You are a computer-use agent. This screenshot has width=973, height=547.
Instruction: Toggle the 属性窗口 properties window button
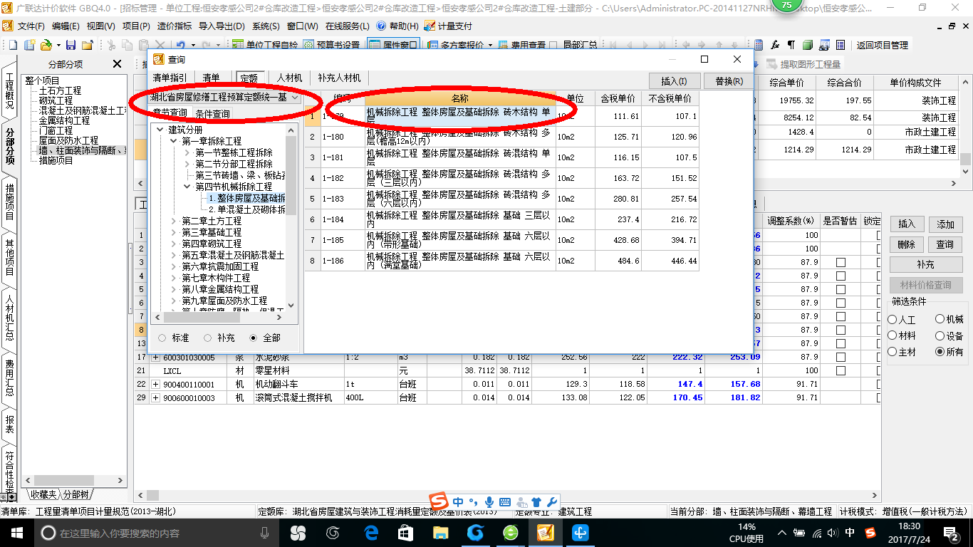point(393,45)
